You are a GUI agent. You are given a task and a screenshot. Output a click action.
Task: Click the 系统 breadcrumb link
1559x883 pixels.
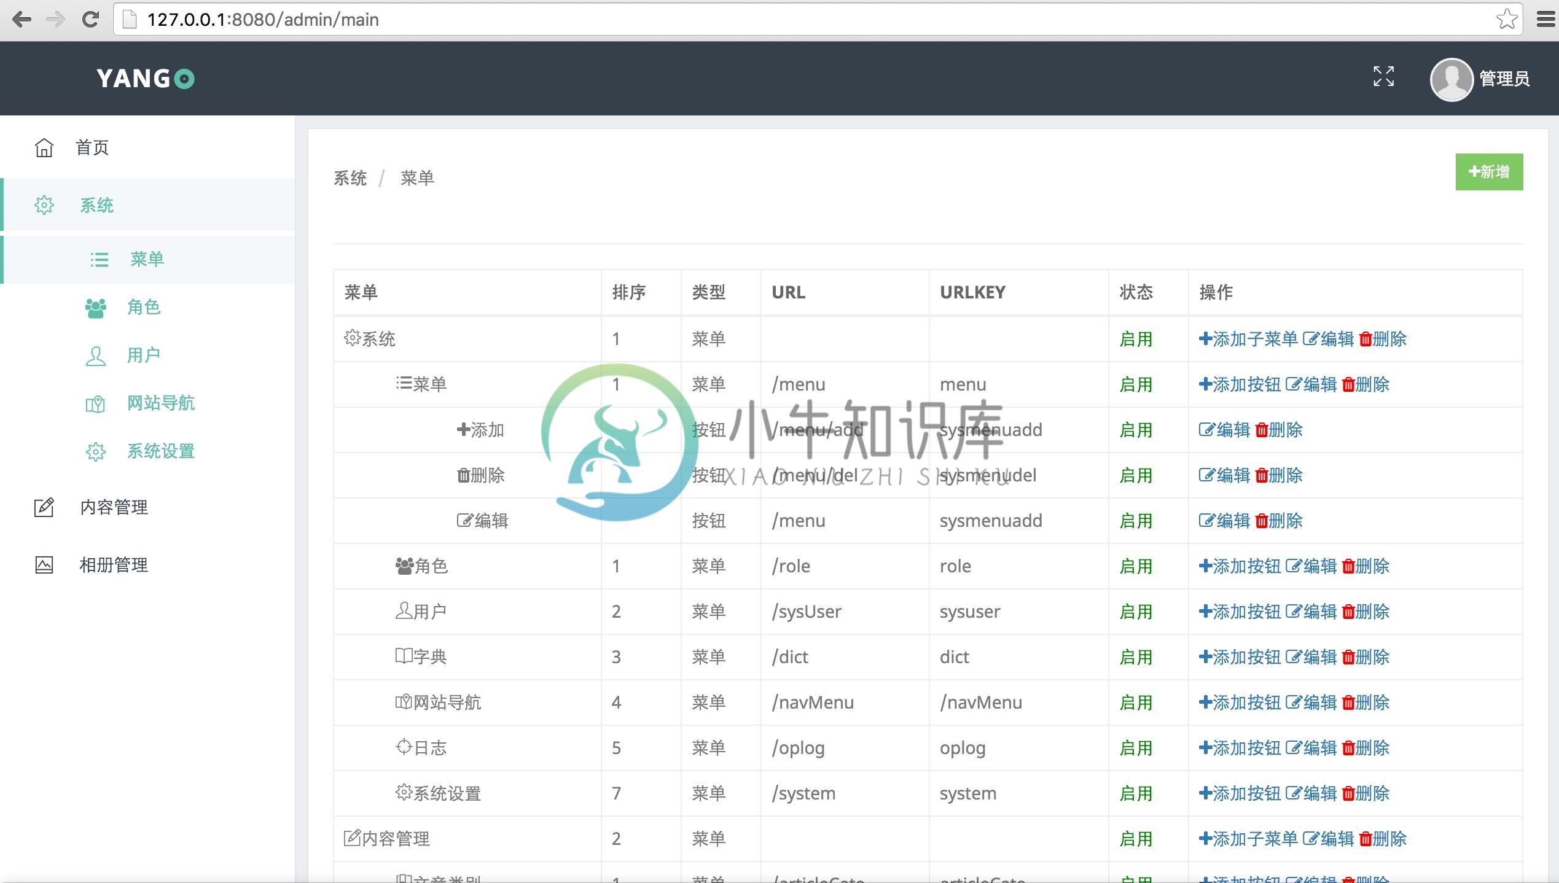coord(350,178)
